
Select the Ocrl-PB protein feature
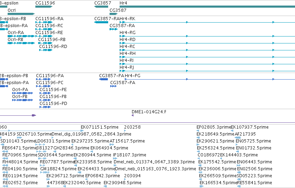(23, 100)
